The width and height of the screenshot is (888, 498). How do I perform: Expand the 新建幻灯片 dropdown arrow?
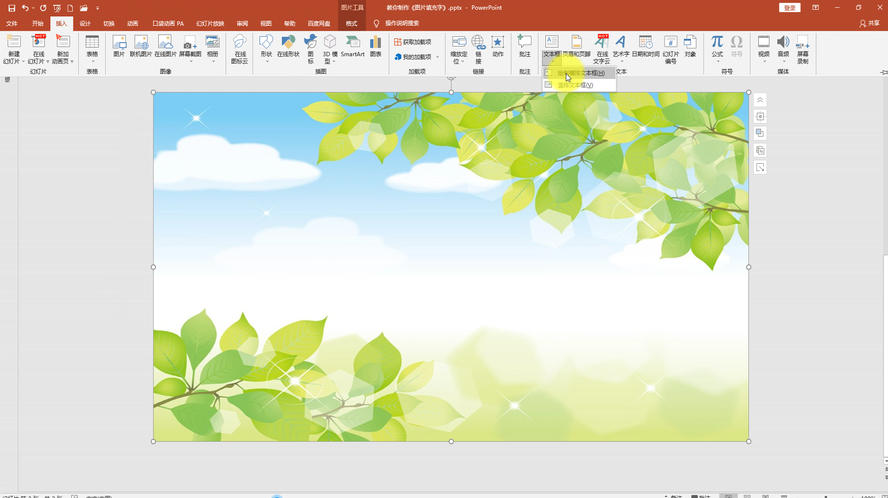[23, 62]
